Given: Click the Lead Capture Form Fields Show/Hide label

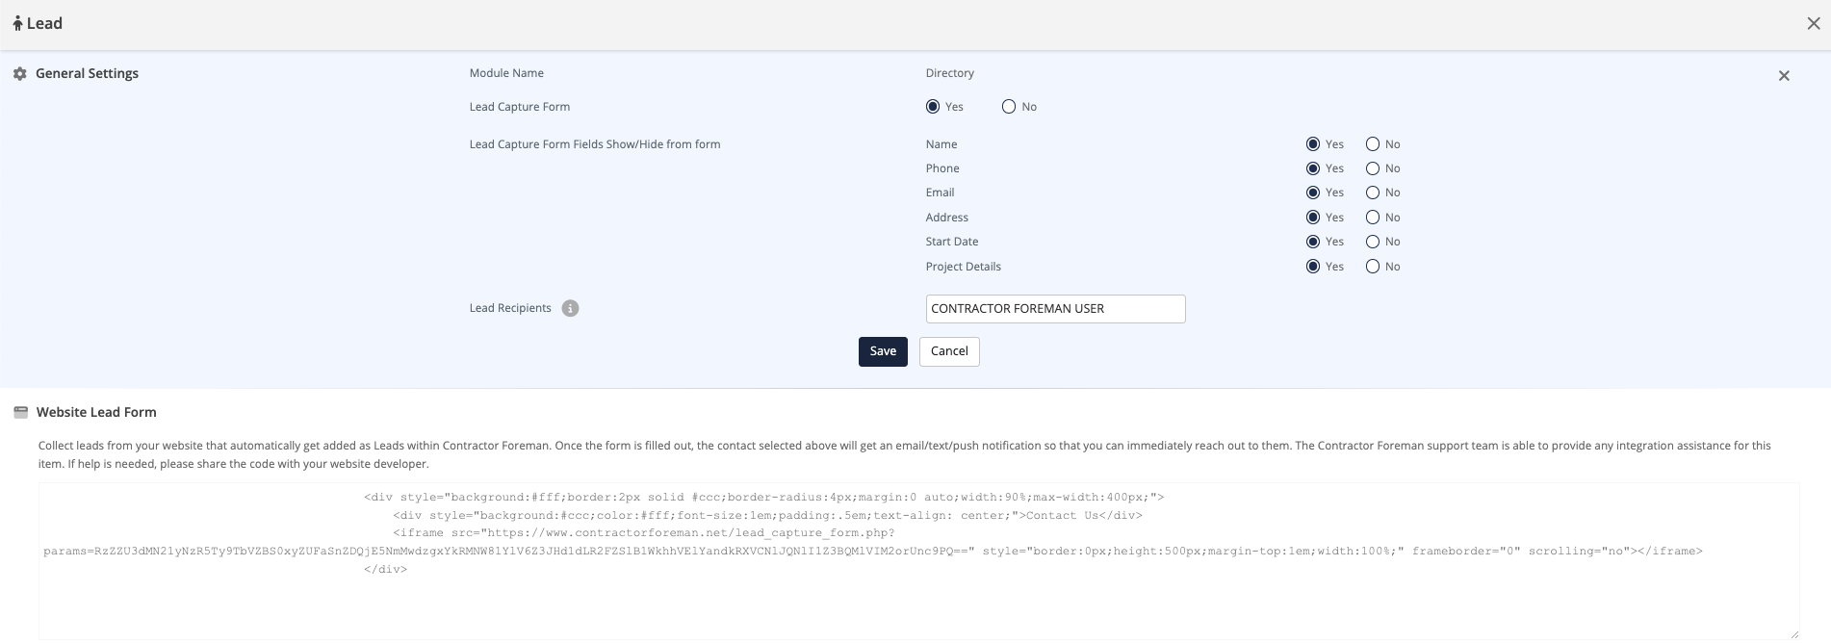Looking at the screenshot, I should [595, 144].
